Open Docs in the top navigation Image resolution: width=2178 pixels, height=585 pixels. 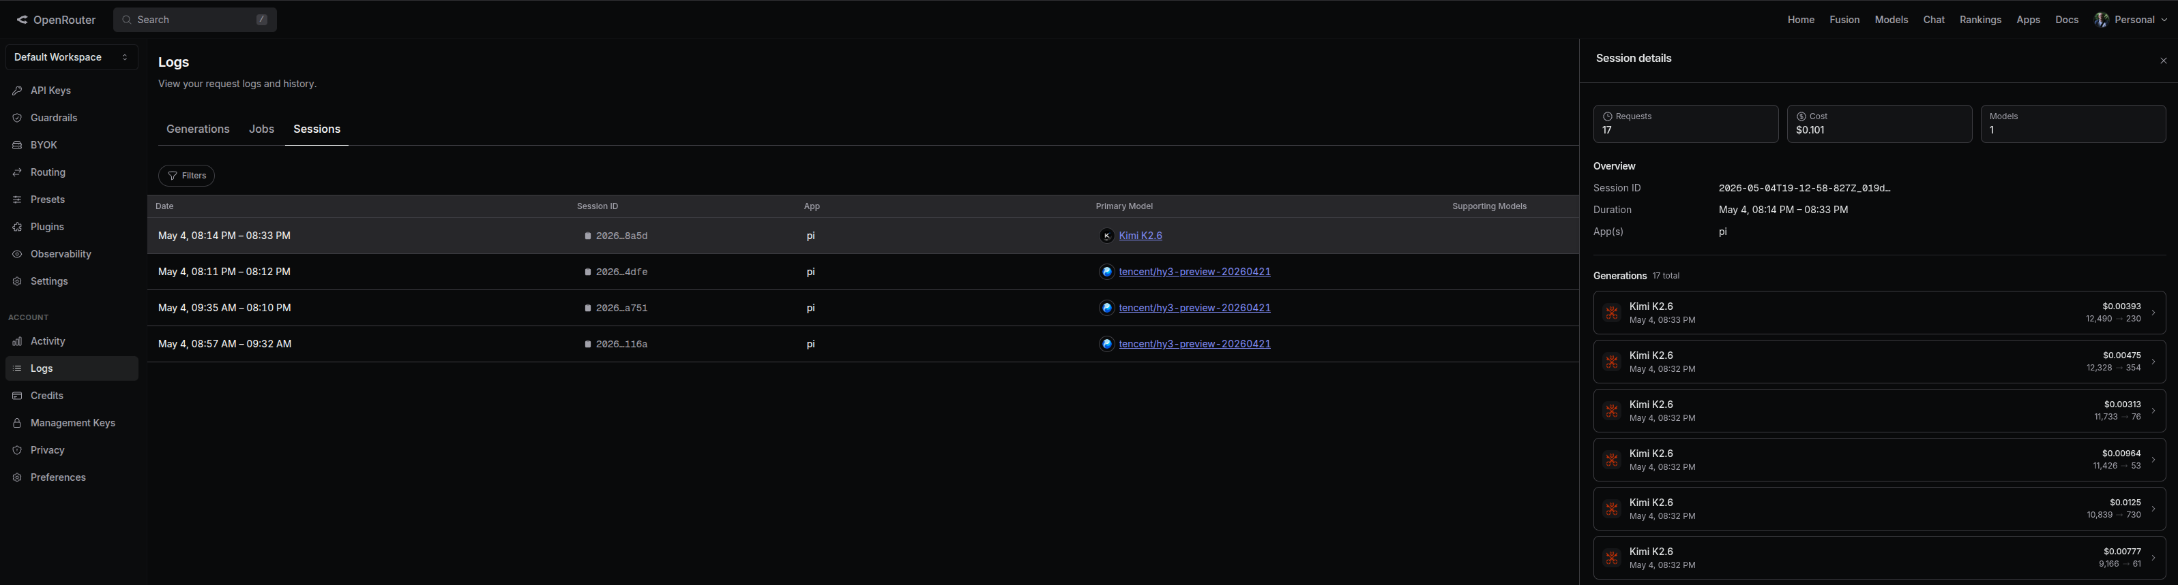pos(2066,20)
